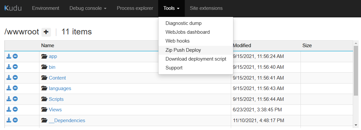Click the Kudu logo
Viewport: 361px width, 130px height.
13,8
